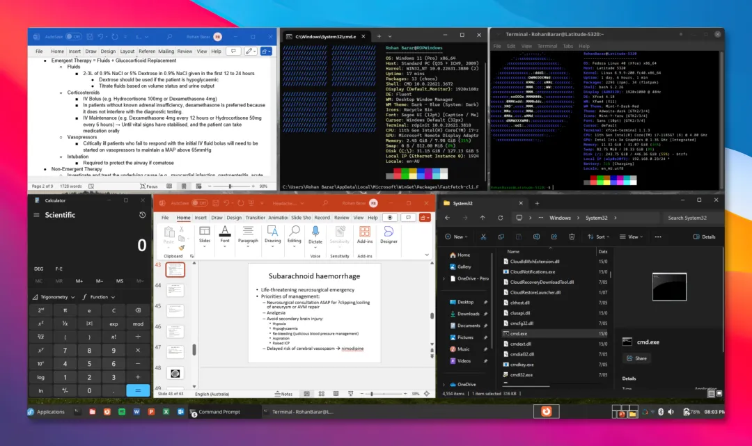Click Add-ins icon in PowerPoint ribbon
This screenshot has width=752, height=446.
364,234
